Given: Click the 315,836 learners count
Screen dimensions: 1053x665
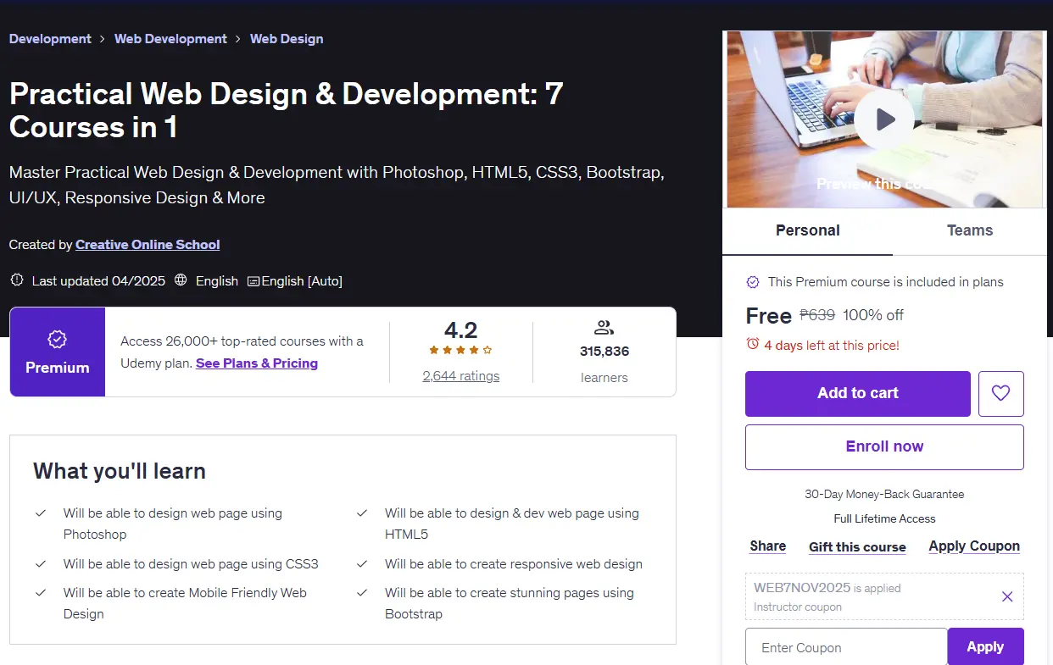Looking at the screenshot, I should tap(604, 351).
